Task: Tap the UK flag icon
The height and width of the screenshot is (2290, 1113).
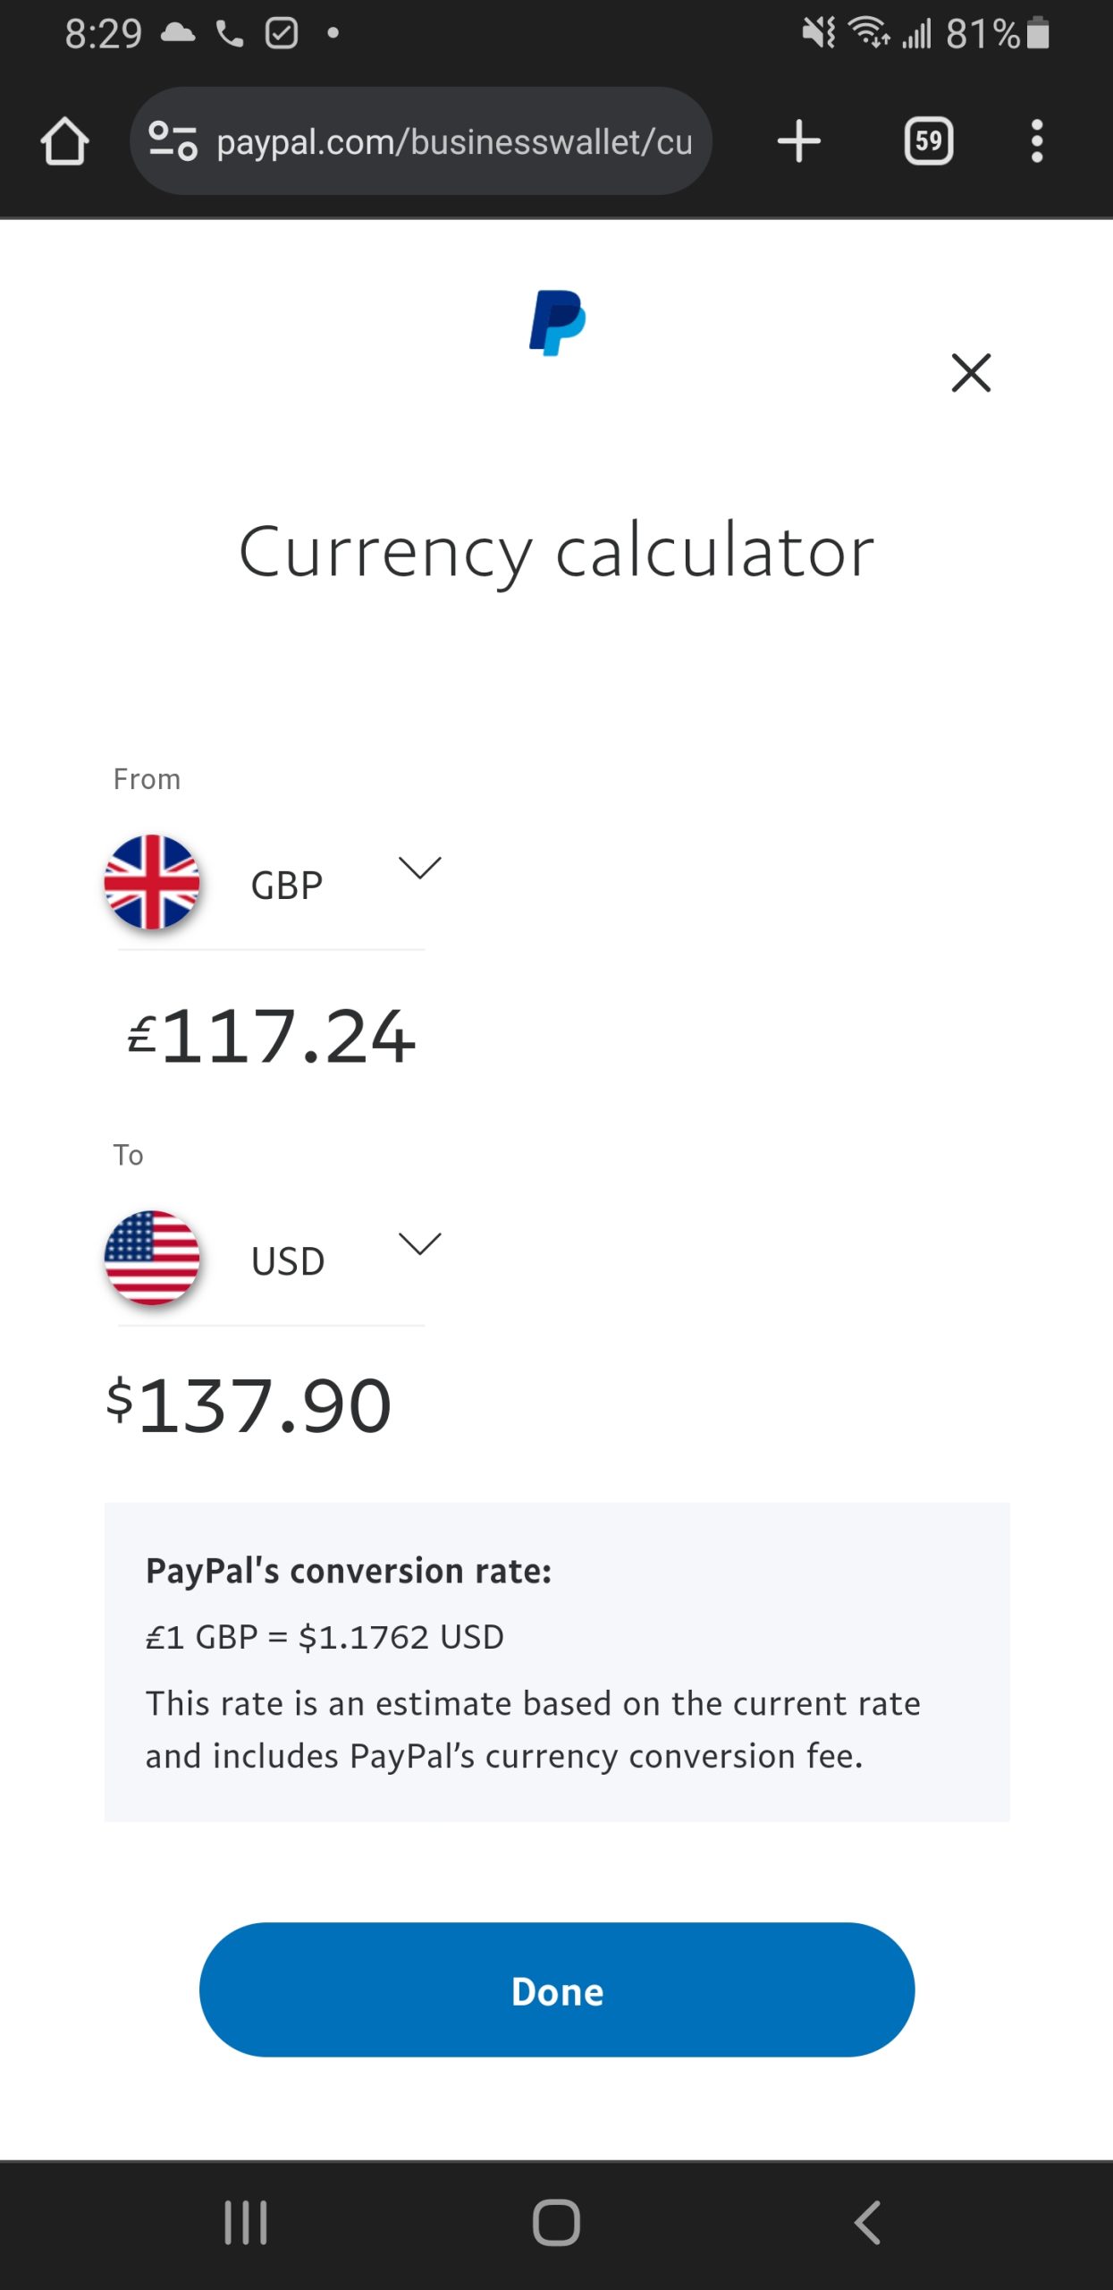Action: tap(152, 882)
